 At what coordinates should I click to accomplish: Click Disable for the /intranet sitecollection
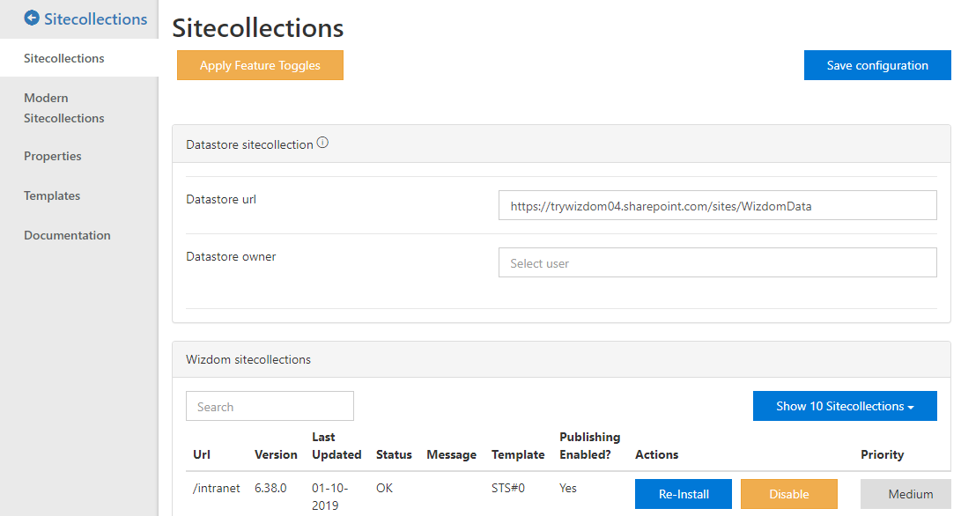click(788, 494)
